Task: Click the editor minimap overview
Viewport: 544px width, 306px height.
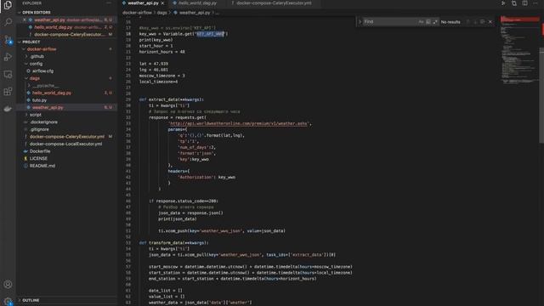Action: coord(519,49)
